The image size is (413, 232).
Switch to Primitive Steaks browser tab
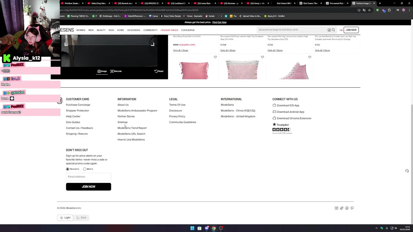coord(72,3)
